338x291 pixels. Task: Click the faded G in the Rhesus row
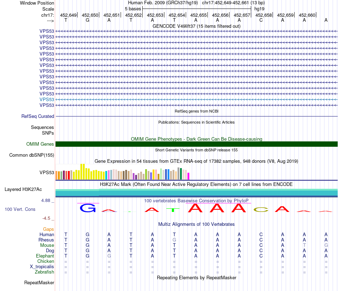tap(174, 240)
